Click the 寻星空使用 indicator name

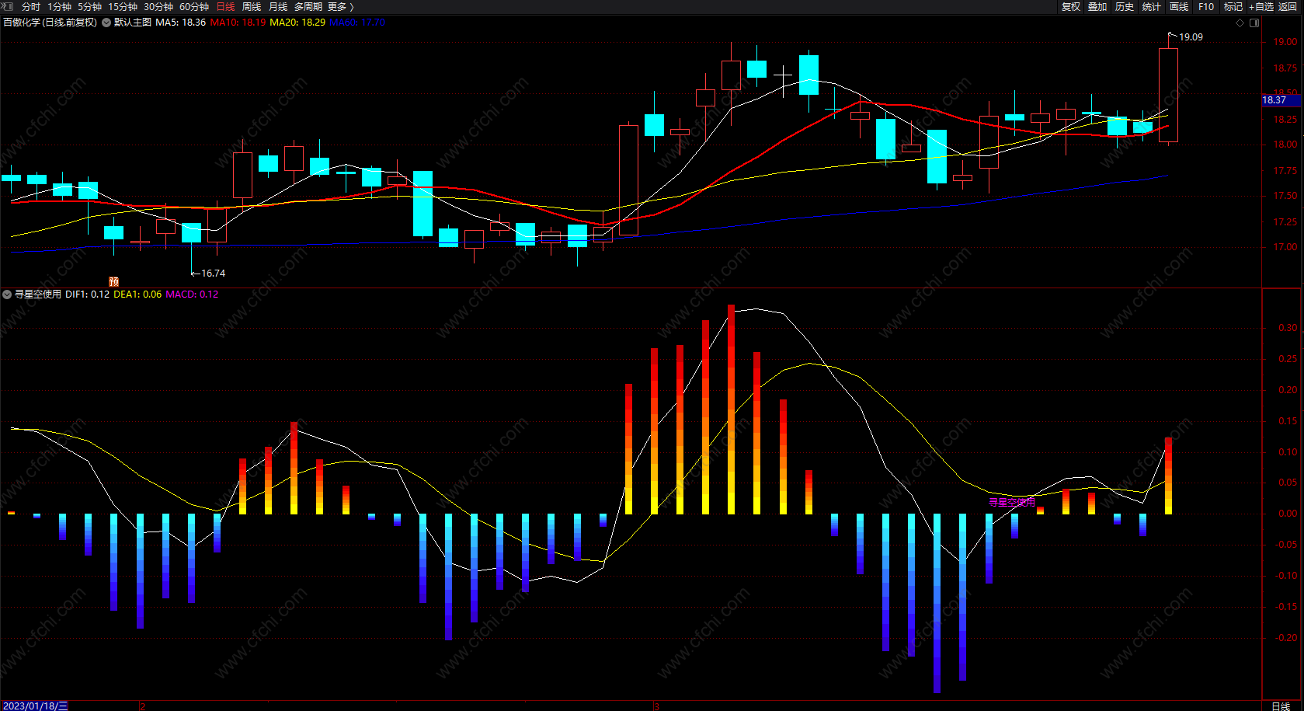[x=38, y=295]
